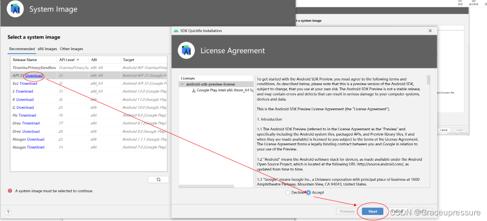This screenshot has height=221, width=487.
Task: Select the TiramisuPrivacySandbox row
Action: 89,67
